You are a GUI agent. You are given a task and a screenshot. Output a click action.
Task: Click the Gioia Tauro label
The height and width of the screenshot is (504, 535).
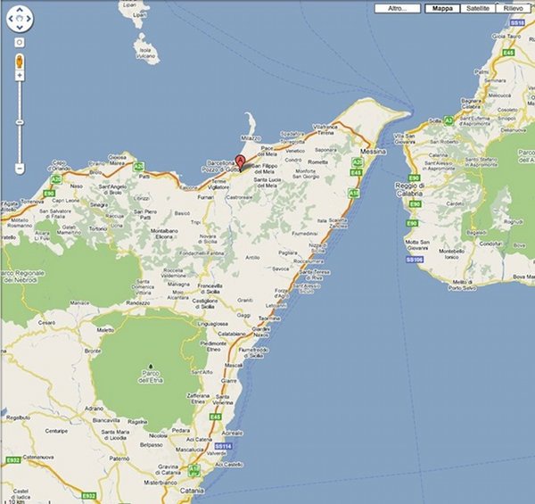pos(506,36)
